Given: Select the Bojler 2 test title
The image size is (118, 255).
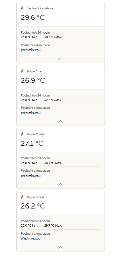Looking at the screenshot, I should (36, 134).
